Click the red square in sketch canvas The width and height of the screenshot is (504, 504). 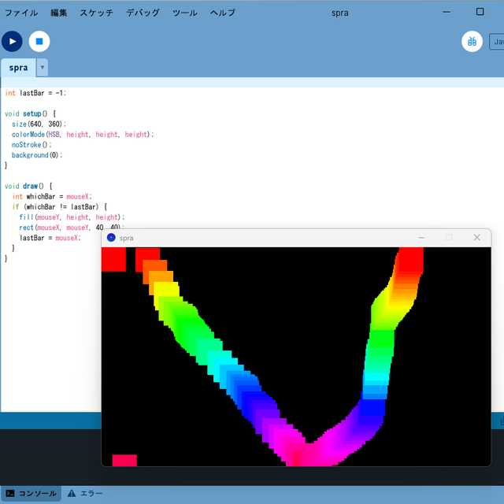(x=113, y=259)
